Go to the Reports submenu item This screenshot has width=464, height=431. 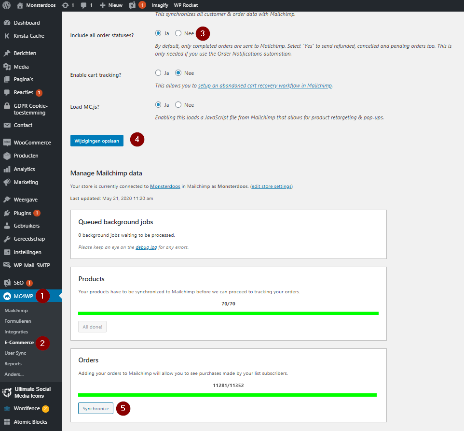pyautogui.click(x=13, y=364)
